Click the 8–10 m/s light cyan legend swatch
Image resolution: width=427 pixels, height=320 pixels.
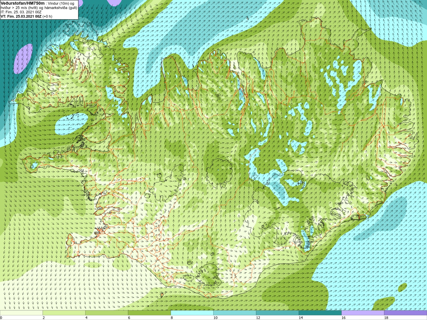tap(192, 313)
